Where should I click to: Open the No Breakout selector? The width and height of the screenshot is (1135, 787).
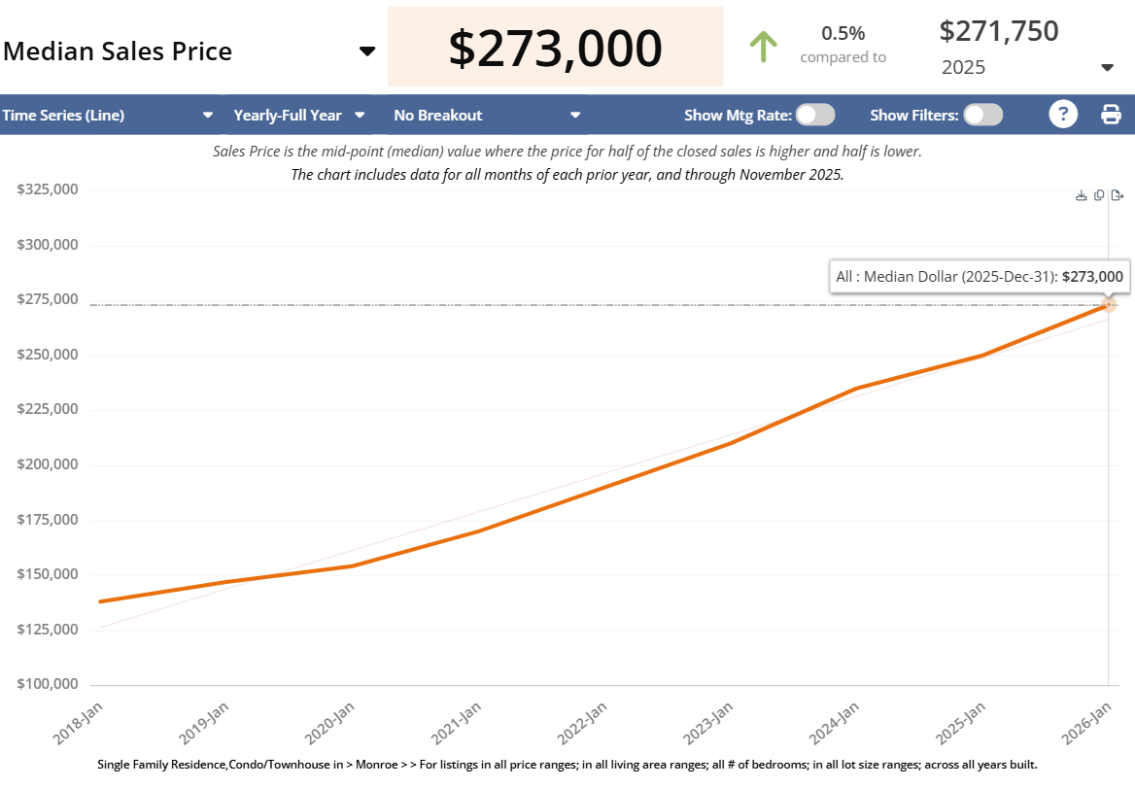[575, 115]
